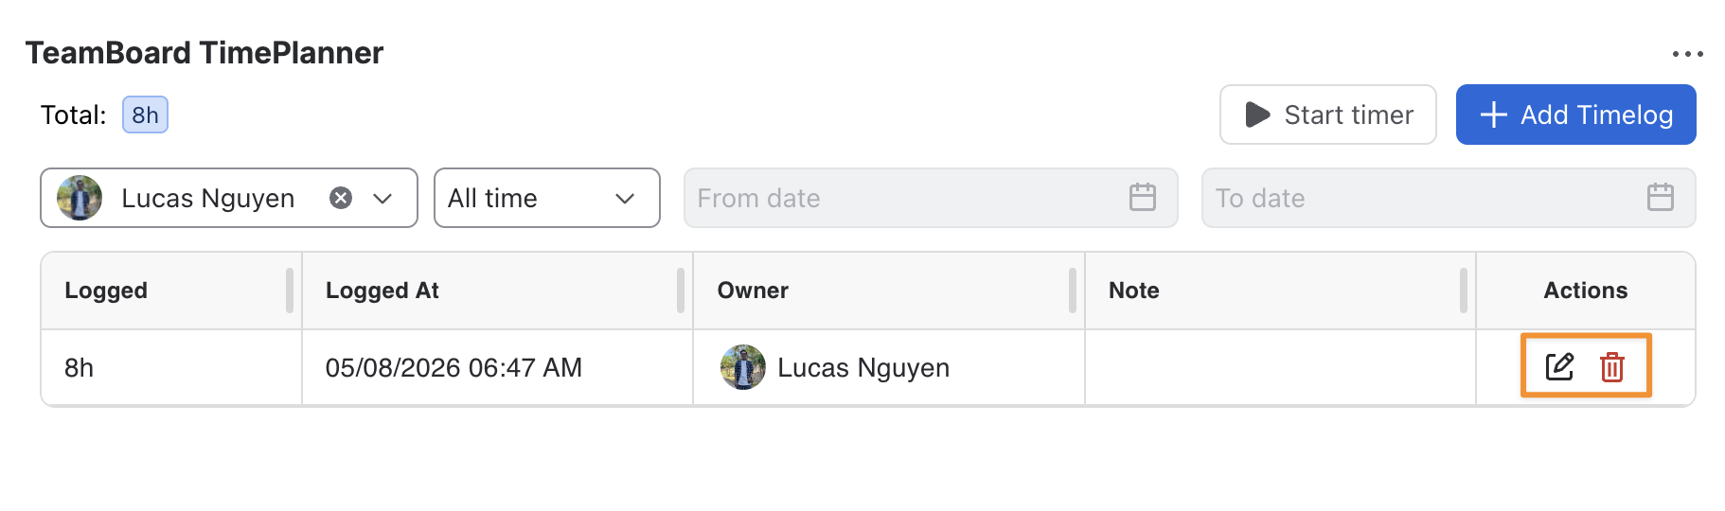The image size is (1725, 511).
Task: Click the Logged At column header
Action: [382, 291]
